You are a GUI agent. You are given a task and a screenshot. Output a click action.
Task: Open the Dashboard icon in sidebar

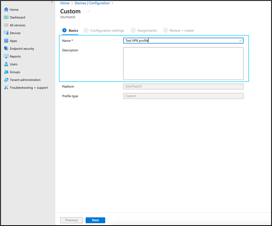click(x=6, y=17)
